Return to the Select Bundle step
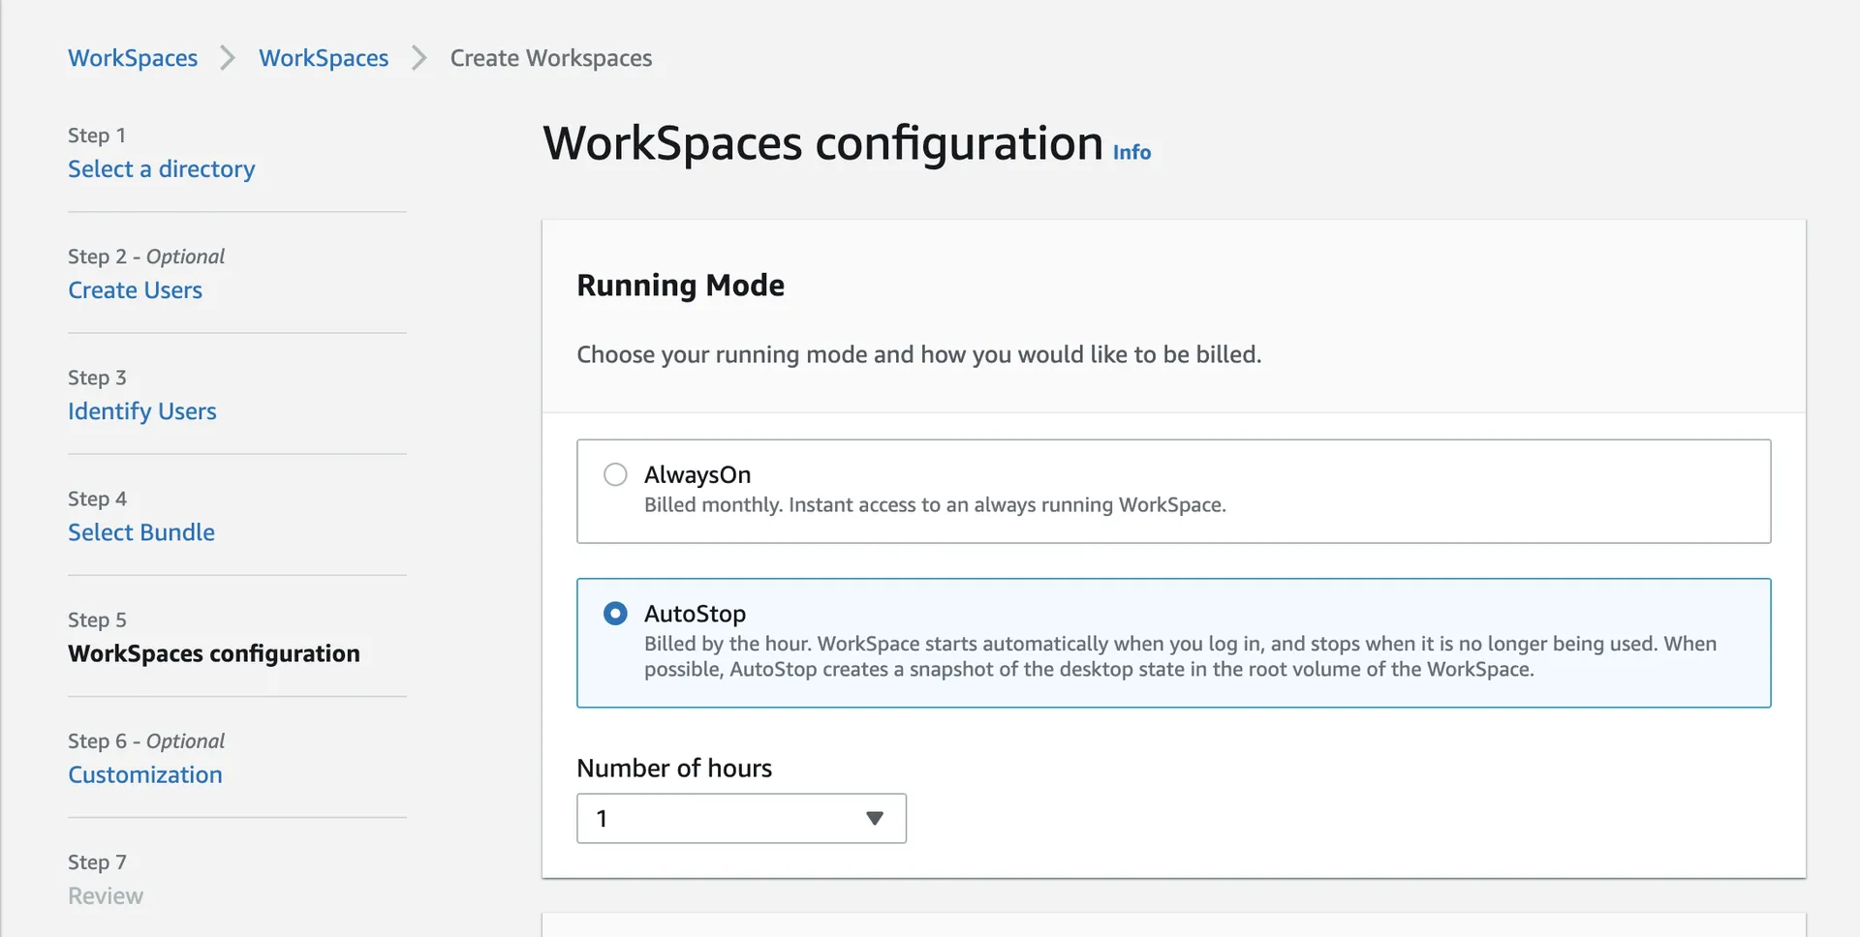This screenshot has height=937, width=1860. click(x=141, y=532)
